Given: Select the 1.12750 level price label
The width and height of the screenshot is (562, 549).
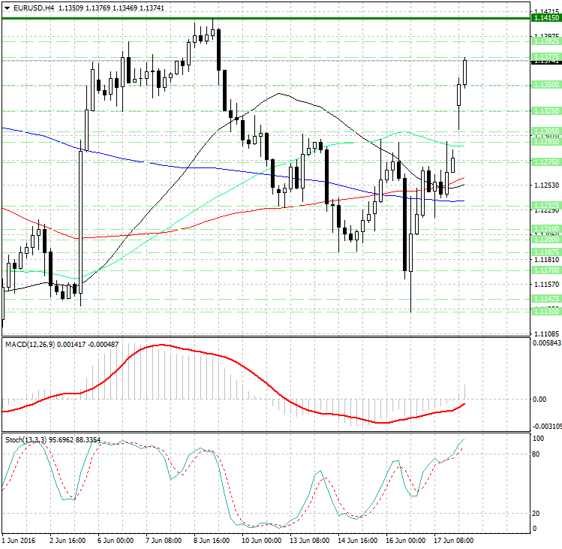Looking at the screenshot, I should [546, 162].
